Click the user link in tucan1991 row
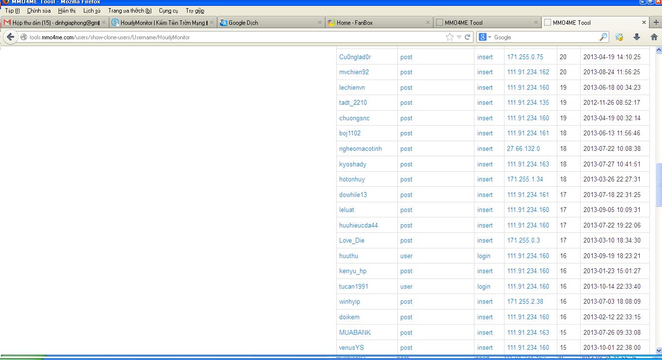Screen dimensions: 662x360 click(406, 286)
